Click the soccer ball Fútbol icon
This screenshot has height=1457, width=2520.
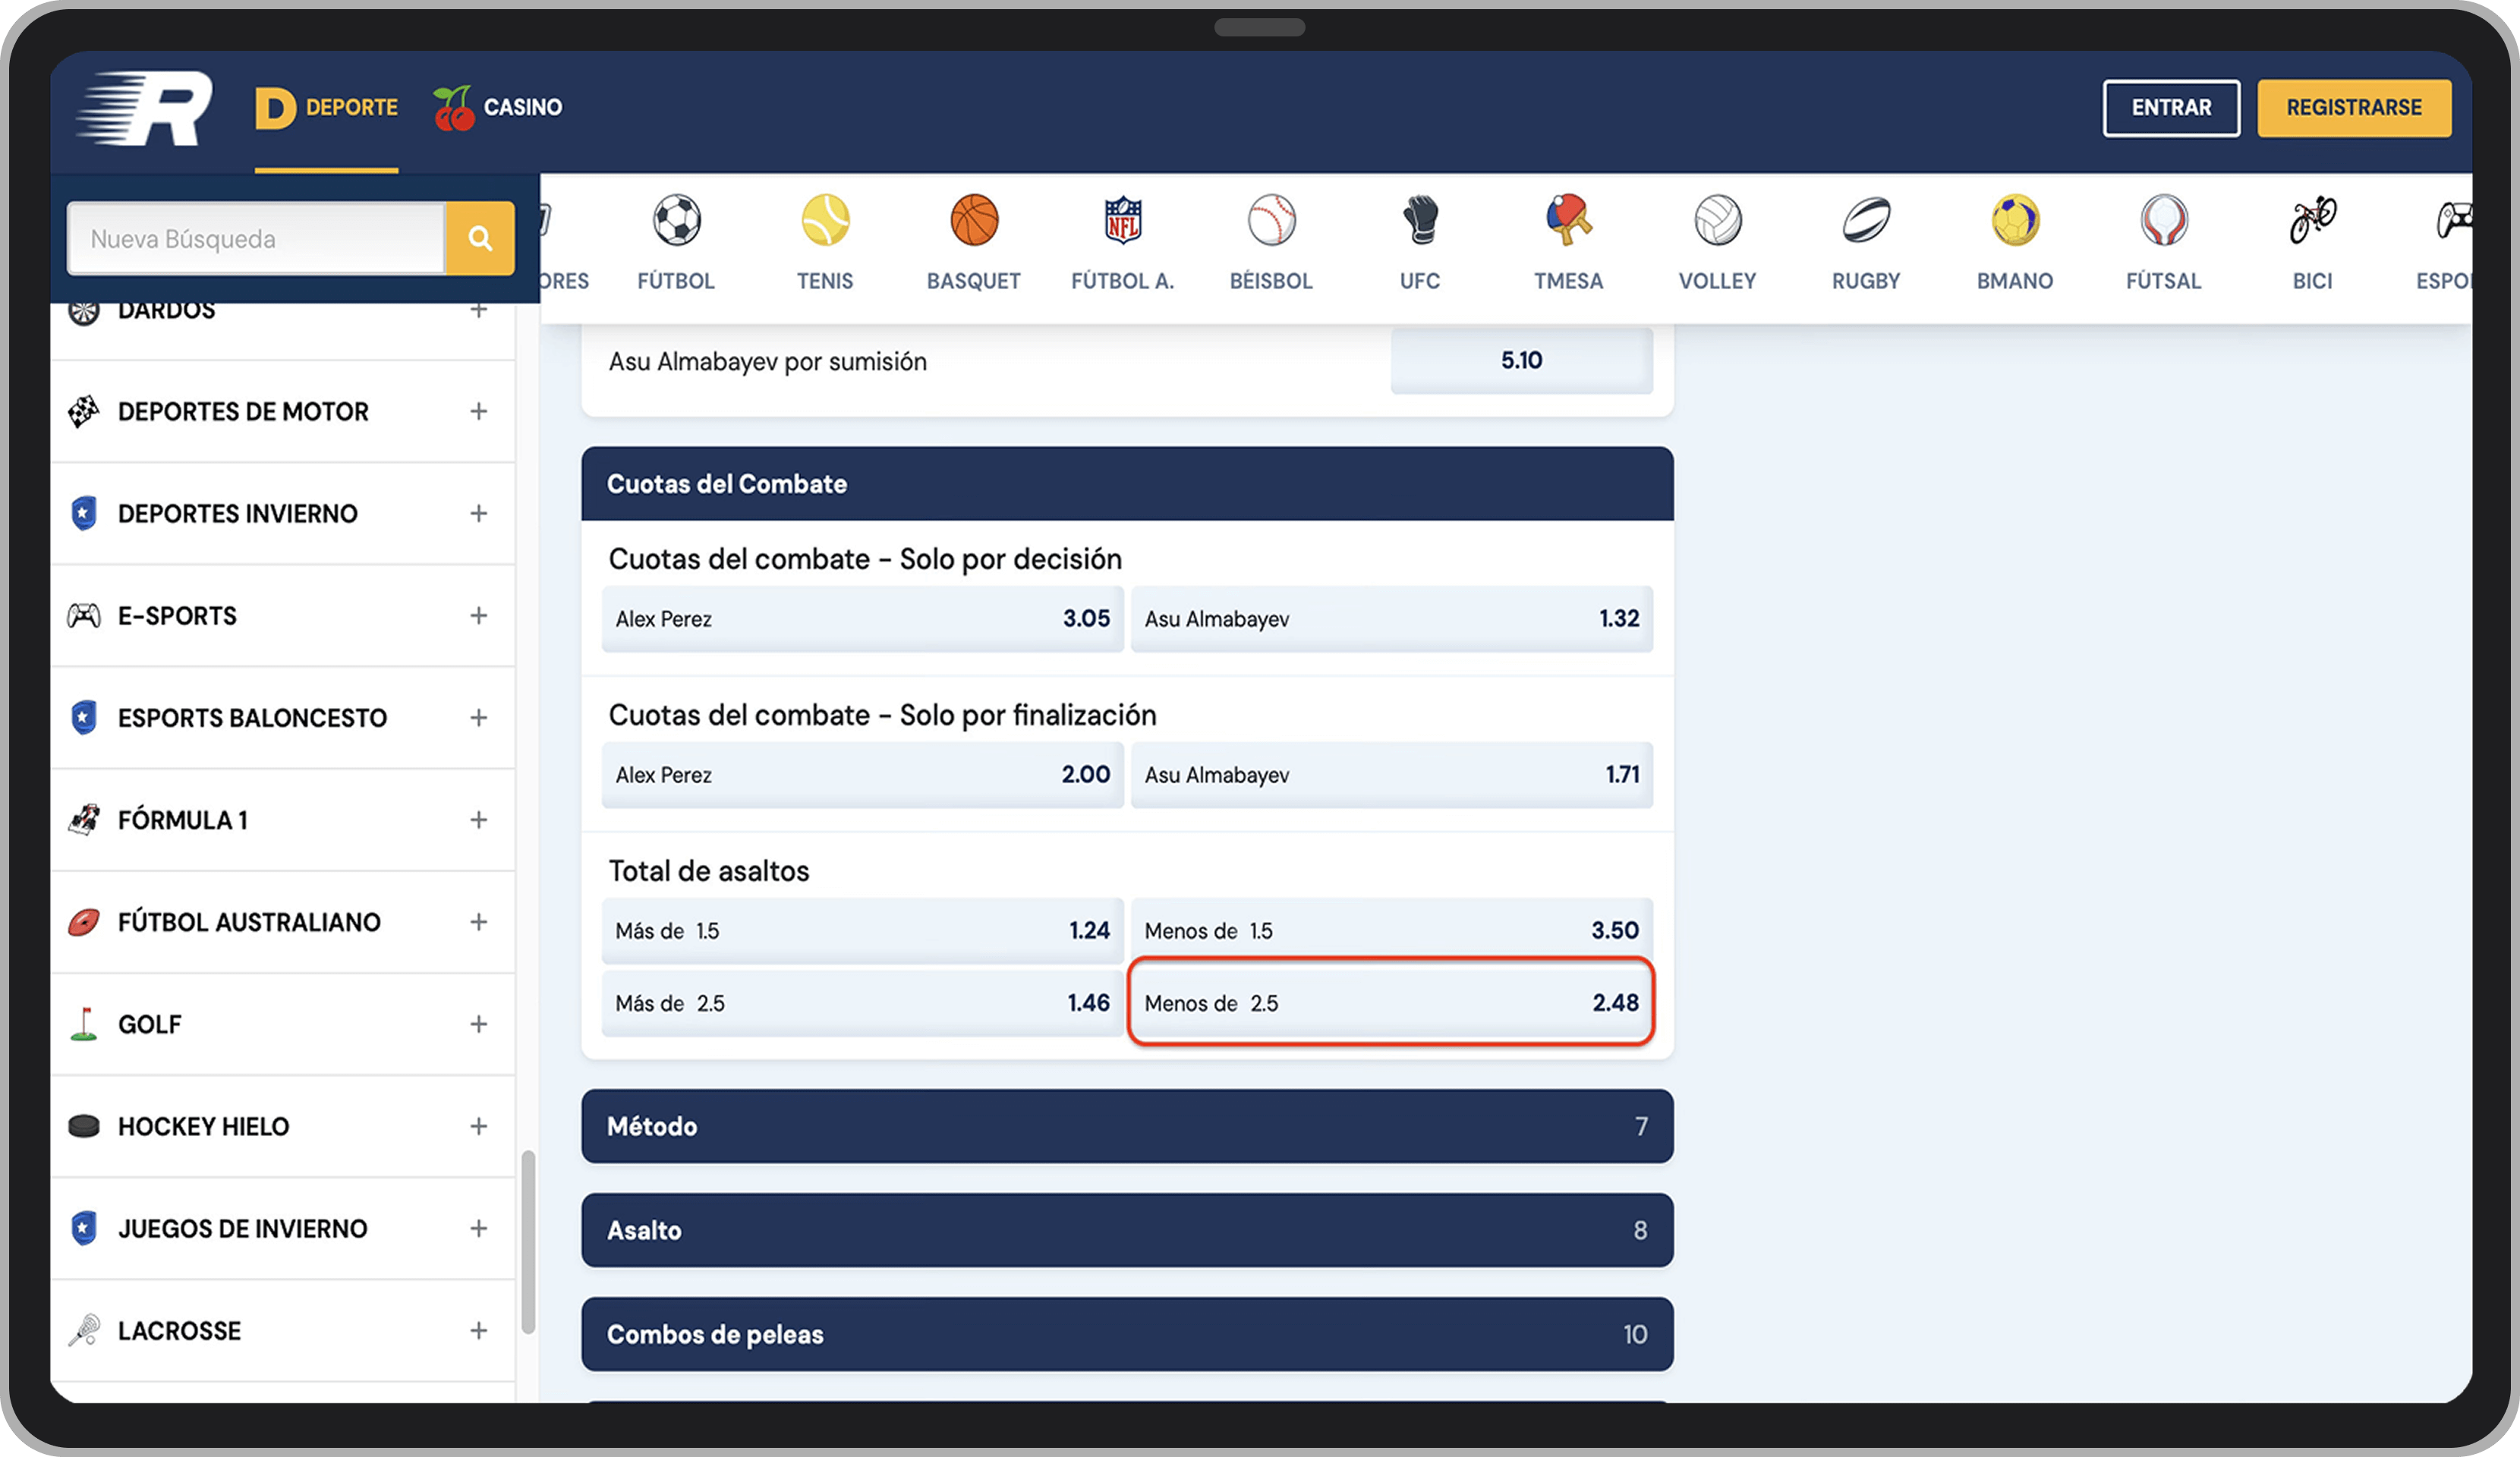point(676,221)
